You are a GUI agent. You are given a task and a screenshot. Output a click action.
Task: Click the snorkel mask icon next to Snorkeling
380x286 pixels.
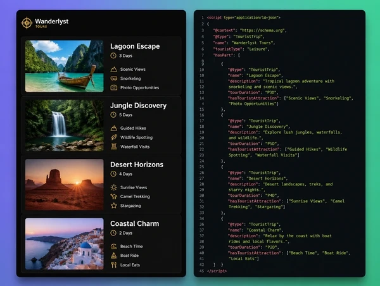pyautogui.click(x=113, y=78)
